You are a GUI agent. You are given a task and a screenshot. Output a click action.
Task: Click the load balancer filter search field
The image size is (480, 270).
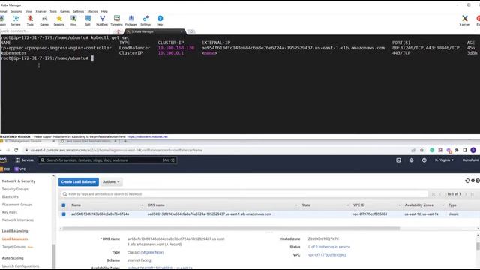coord(244,194)
